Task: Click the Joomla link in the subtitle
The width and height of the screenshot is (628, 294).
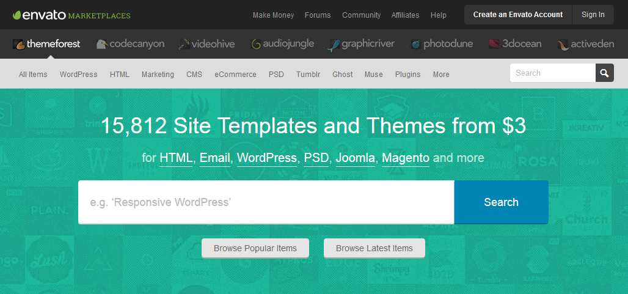Action: tap(356, 158)
